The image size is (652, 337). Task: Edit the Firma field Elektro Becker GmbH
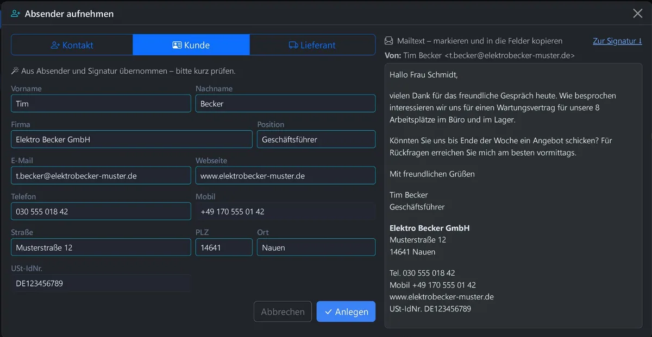131,139
